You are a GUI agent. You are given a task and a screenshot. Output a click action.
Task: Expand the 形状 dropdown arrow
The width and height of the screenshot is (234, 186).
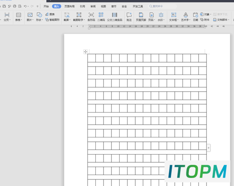point(42,20)
